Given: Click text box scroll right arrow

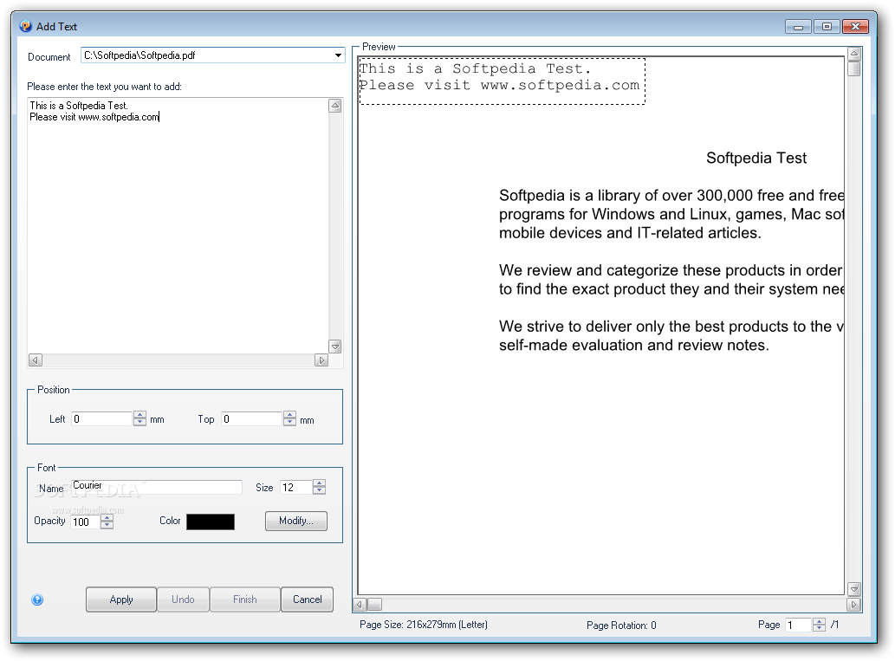Looking at the screenshot, I should click(x=321, y=360).
